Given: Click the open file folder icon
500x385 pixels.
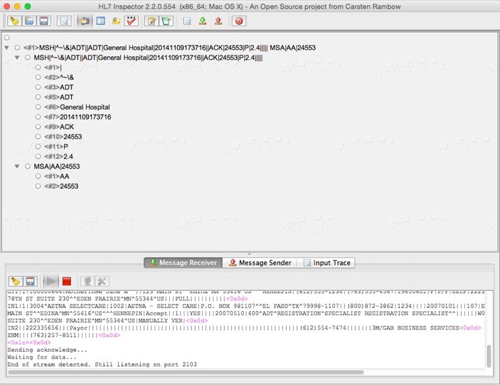Looking at the screenshot, I should (30, 21).
